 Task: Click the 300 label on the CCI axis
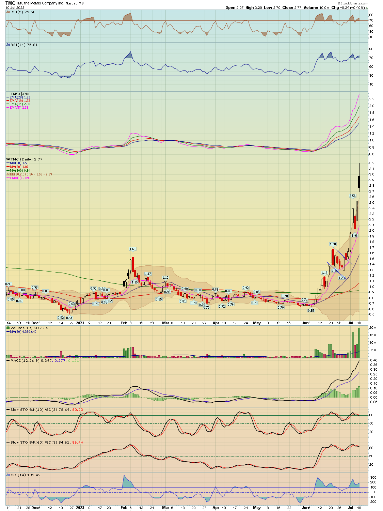coord(373,478)
